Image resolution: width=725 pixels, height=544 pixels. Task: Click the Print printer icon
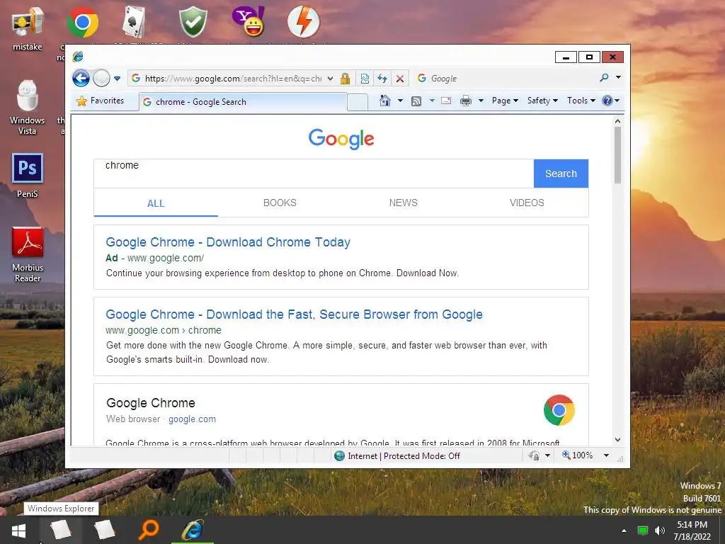pyautogui.click(x=466, y=101)
